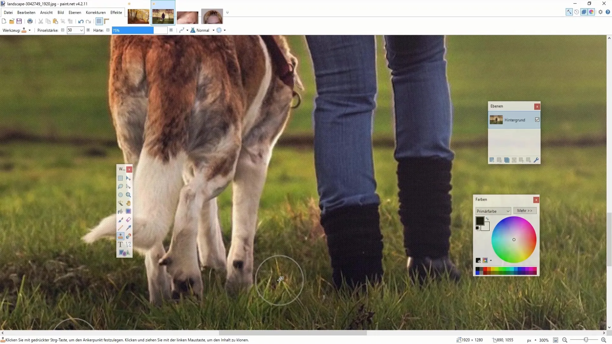The height and width of the screenshot is (344, 612).
Task: Choose the Lasso Select tool
Action: [120, 186]
